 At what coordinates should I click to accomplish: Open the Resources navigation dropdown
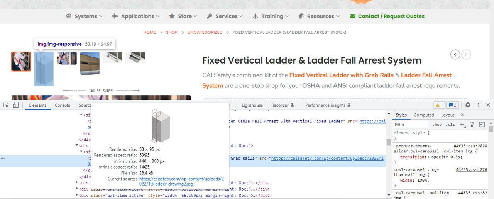[319, 16]
